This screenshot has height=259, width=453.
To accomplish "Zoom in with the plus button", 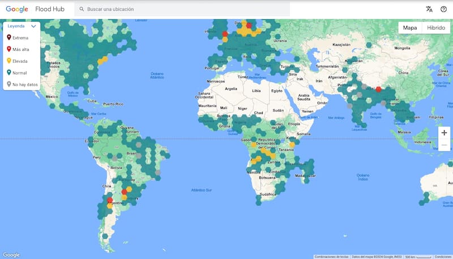I will [x=444, y=133].
